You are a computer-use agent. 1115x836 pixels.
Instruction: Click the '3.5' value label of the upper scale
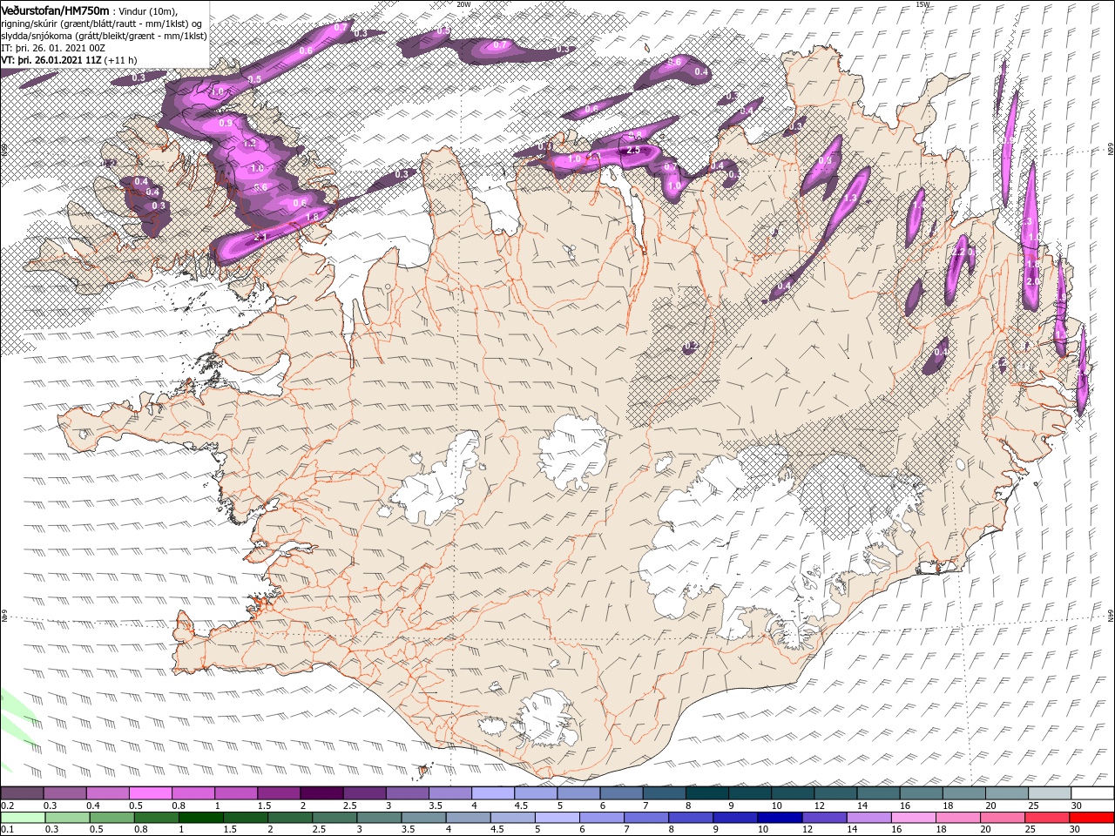tap(436, 806)
